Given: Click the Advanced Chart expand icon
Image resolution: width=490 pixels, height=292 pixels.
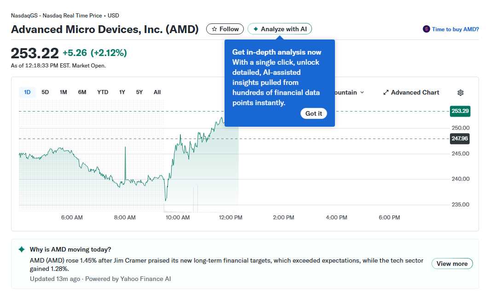Looking at the screenshot, I should 386,92.
